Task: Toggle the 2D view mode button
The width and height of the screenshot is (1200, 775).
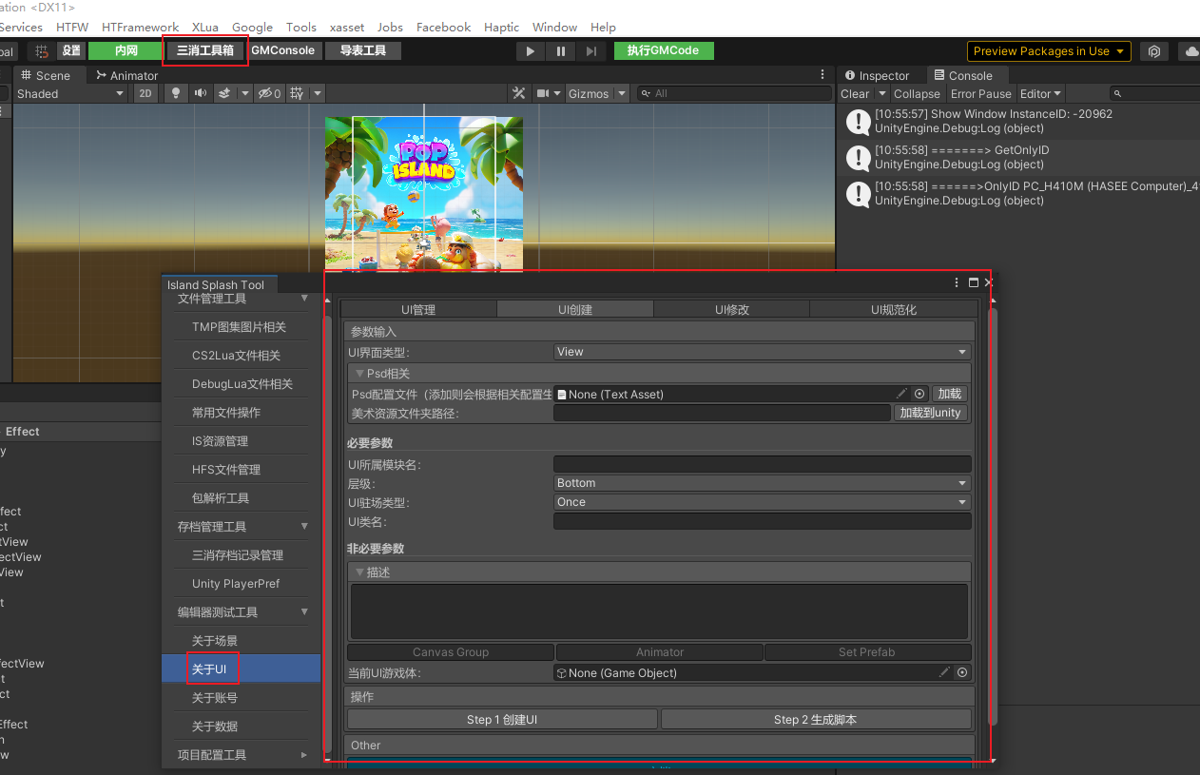Action: pyautogui.click(x=145, y=93)
